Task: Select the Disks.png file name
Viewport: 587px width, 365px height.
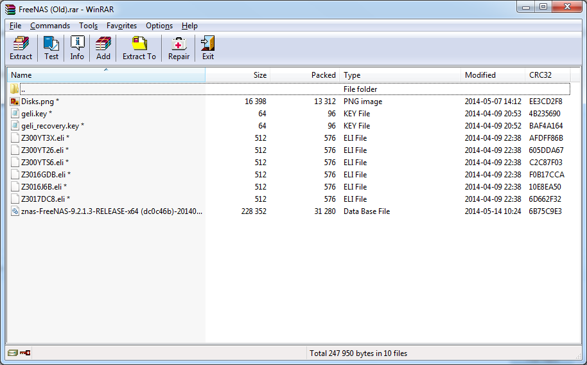Action: (x=40, y=102)
